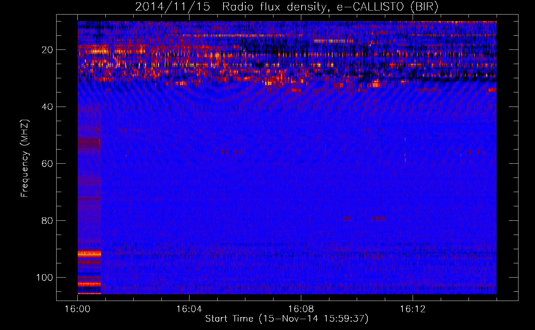Click the '16:08' time tick label
This screenshot has height=330, width=535.
click(x=301, y=309)
